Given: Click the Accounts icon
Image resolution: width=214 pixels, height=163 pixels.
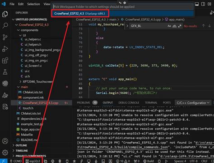Looking at the screenshot, I should (x=5, y=141).
